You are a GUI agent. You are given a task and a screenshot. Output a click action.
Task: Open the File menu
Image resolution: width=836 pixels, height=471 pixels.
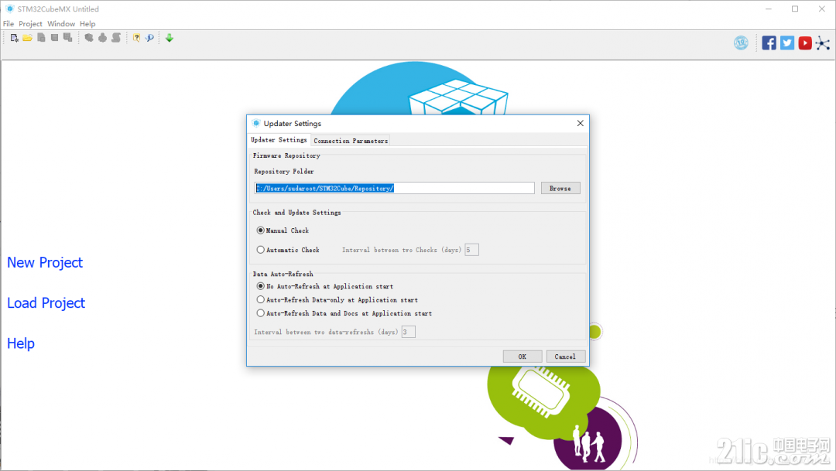[9, 23]
